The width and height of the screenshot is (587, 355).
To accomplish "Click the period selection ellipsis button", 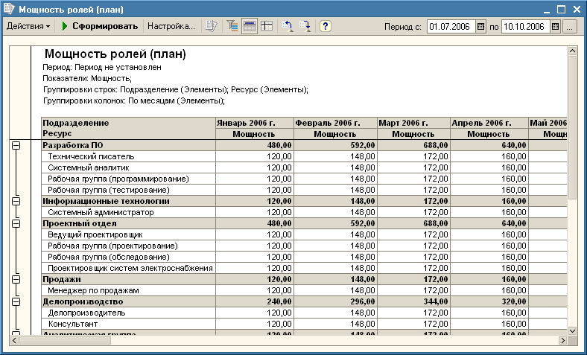I will point(570,26).
